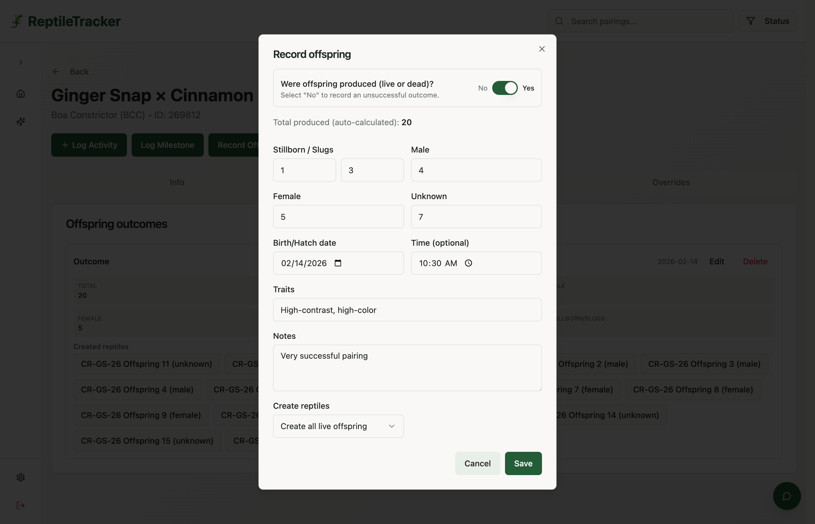
Task: Close the Record offspring dialog
Action: (542, 49)
